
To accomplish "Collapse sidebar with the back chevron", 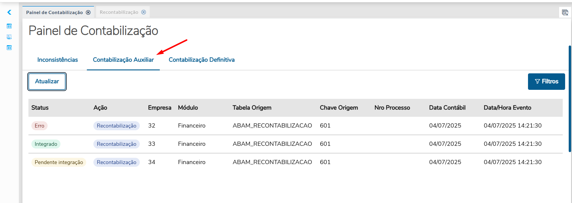I will [9, 12].
